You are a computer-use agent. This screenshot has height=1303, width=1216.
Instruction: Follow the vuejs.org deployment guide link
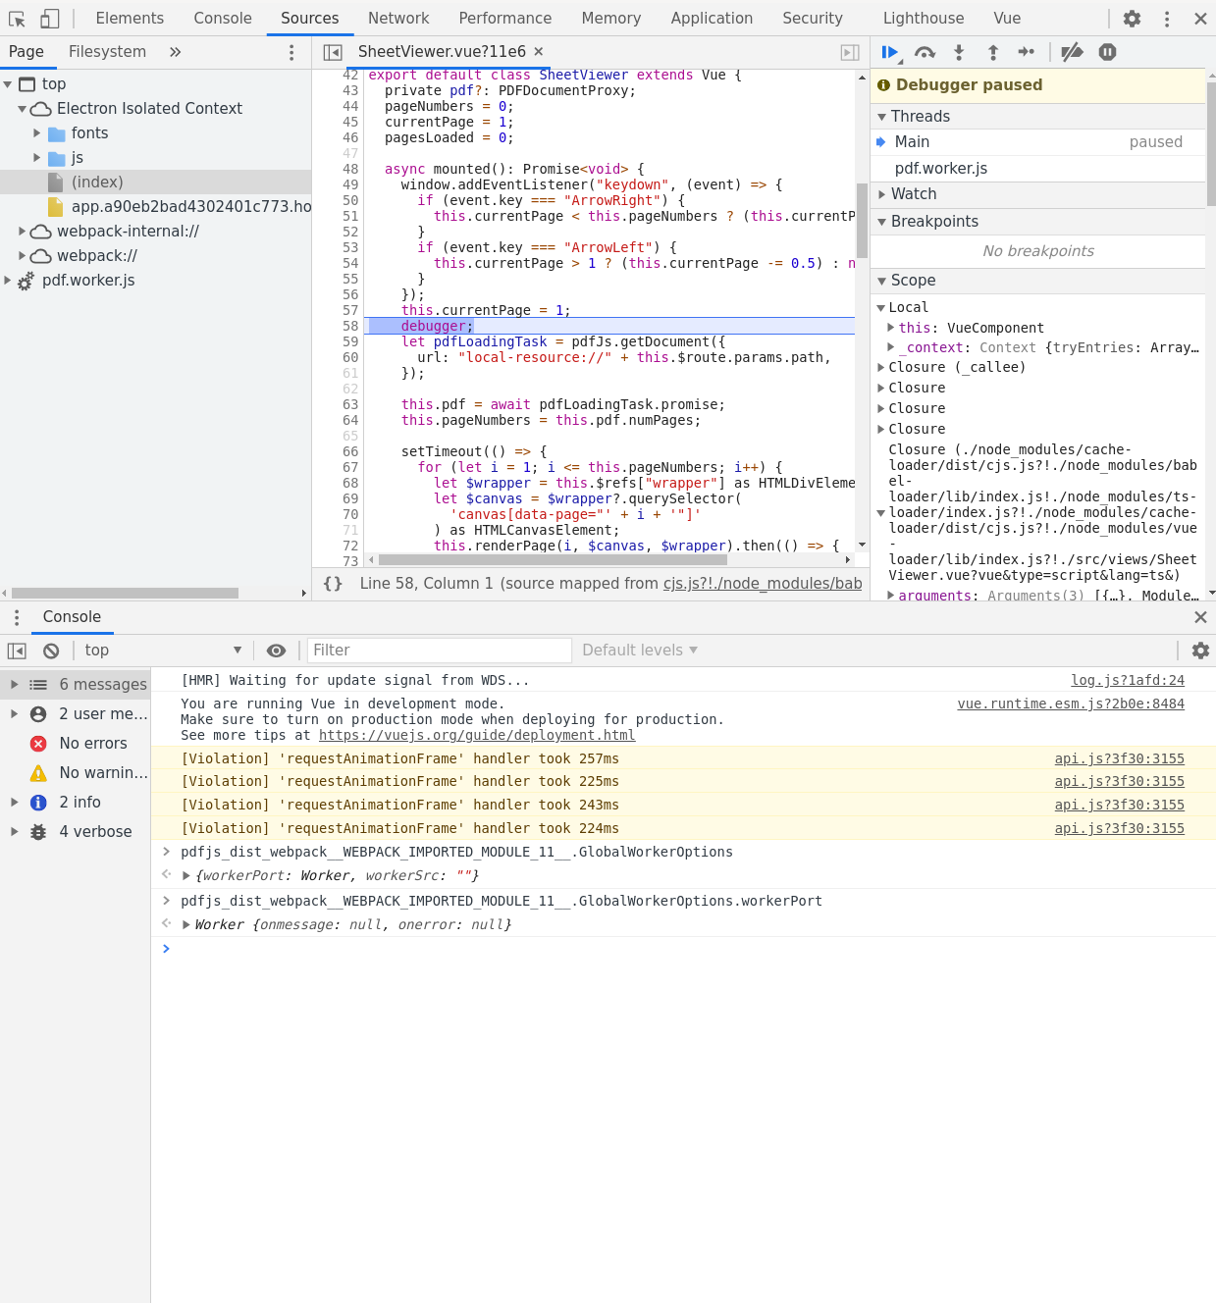pos(477,735)
